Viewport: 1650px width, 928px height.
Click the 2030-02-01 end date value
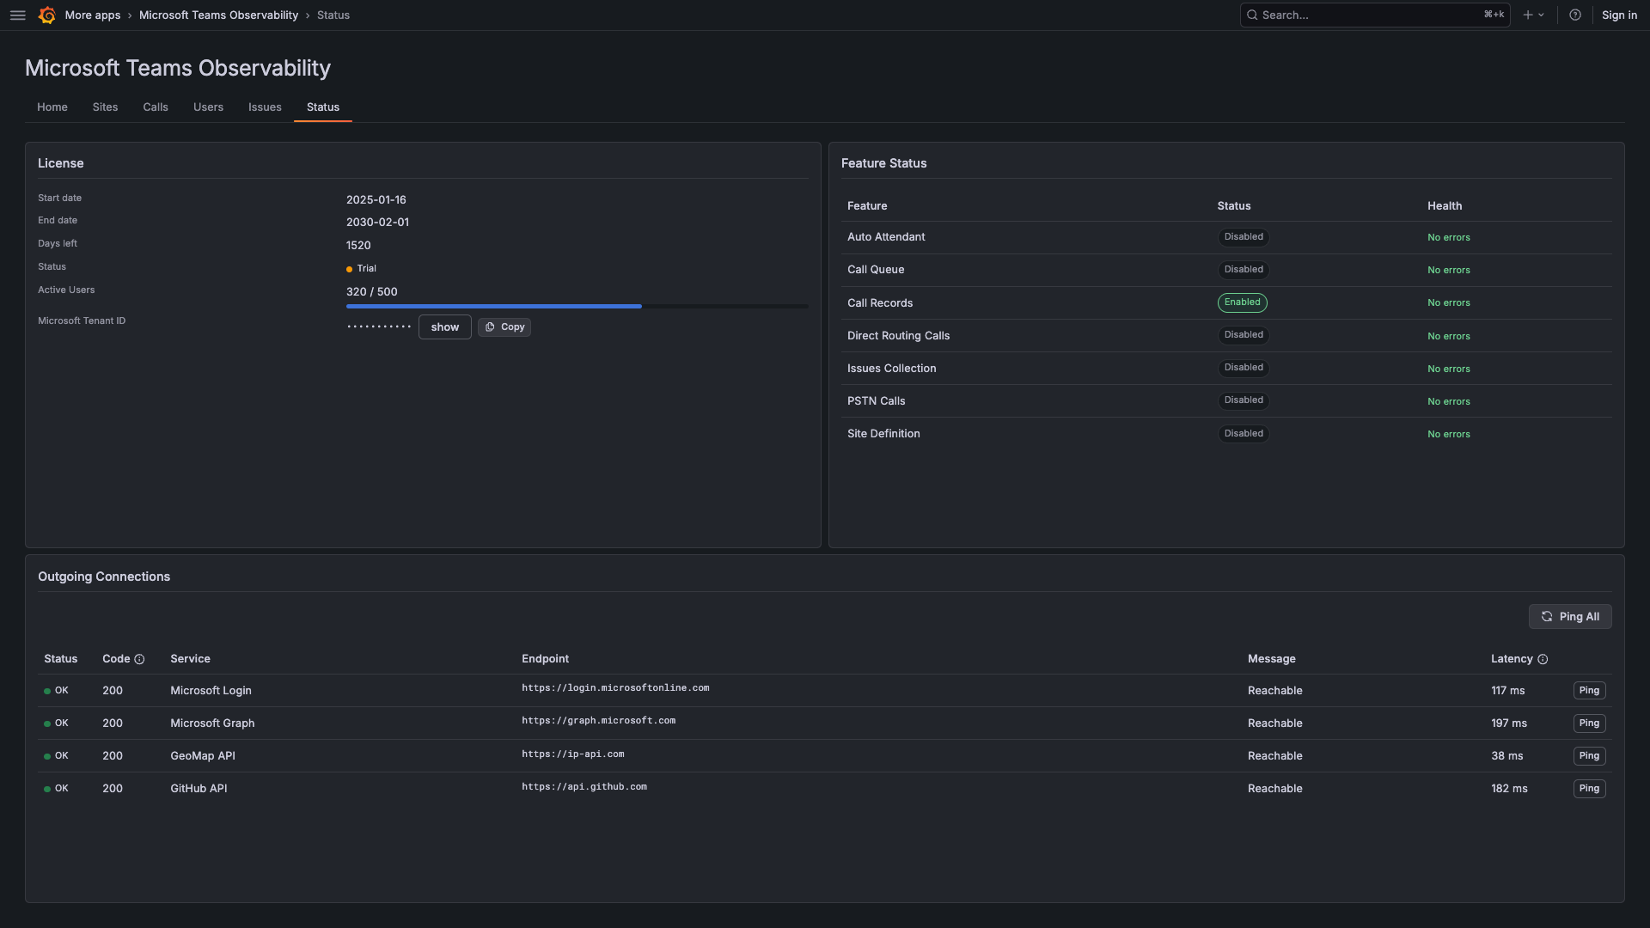pos(377,223)
